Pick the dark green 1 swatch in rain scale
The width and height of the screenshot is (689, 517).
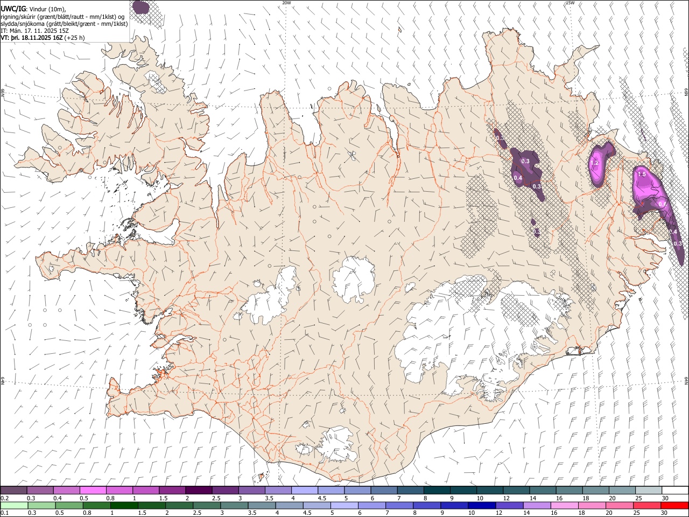click(124, 506)
